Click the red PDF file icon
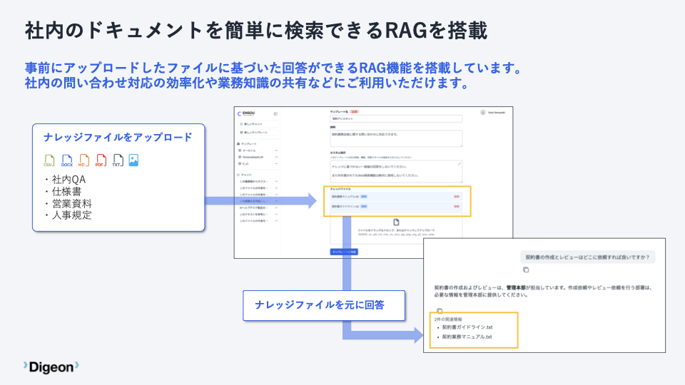Image resolution: width=685 pixels, height=385 pixels. coord(101,160)
